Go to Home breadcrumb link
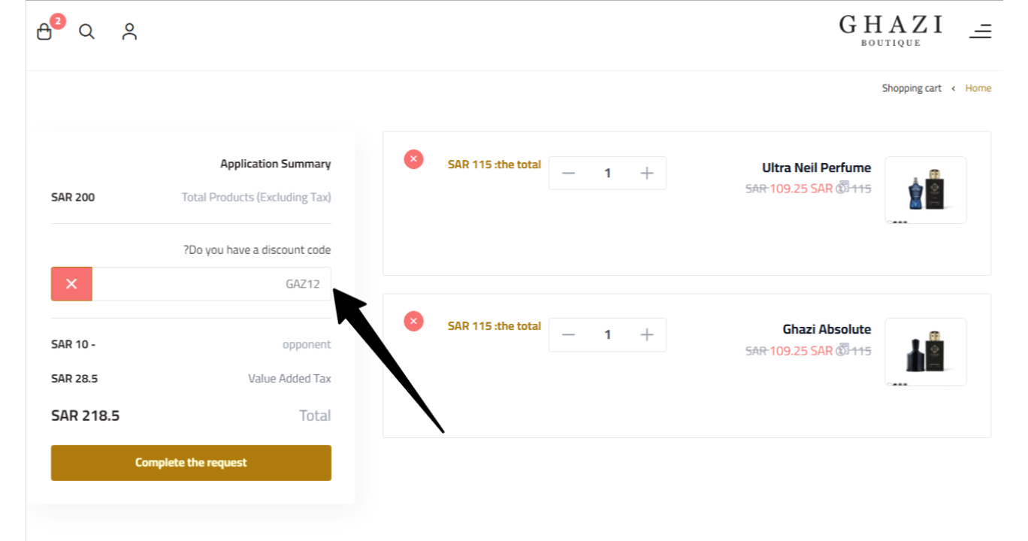 pos(978,88)
